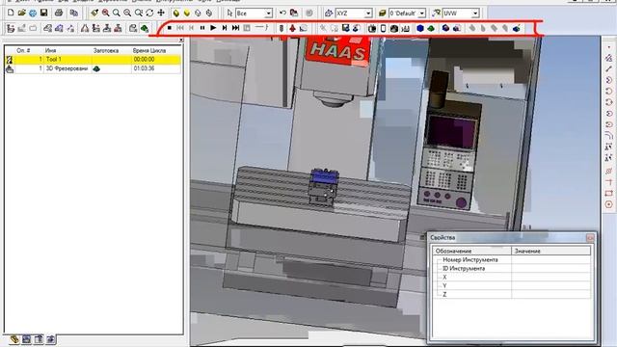Click the rotate view circular arrows icon

tap(149, 13)
